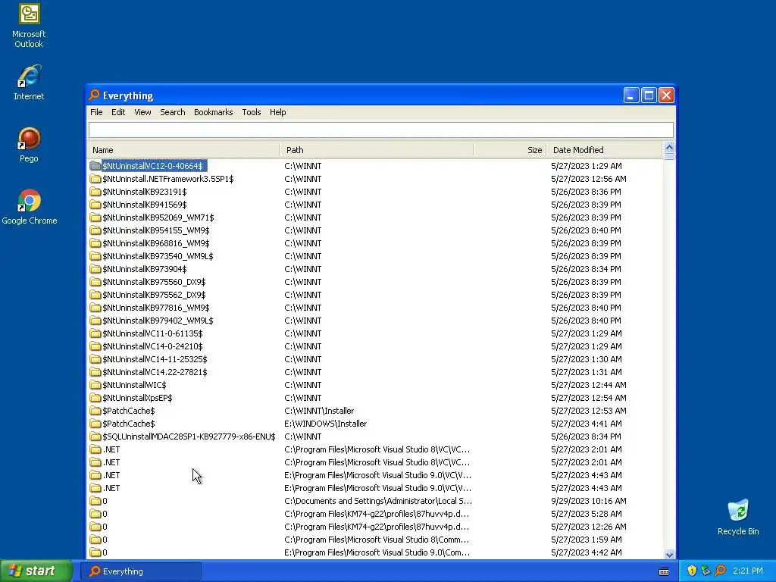Click folder icon of $NtUninstall.NETFramework3.5SP1$
The width and height of the screenshot is (776, 582).
pos(95,179)
